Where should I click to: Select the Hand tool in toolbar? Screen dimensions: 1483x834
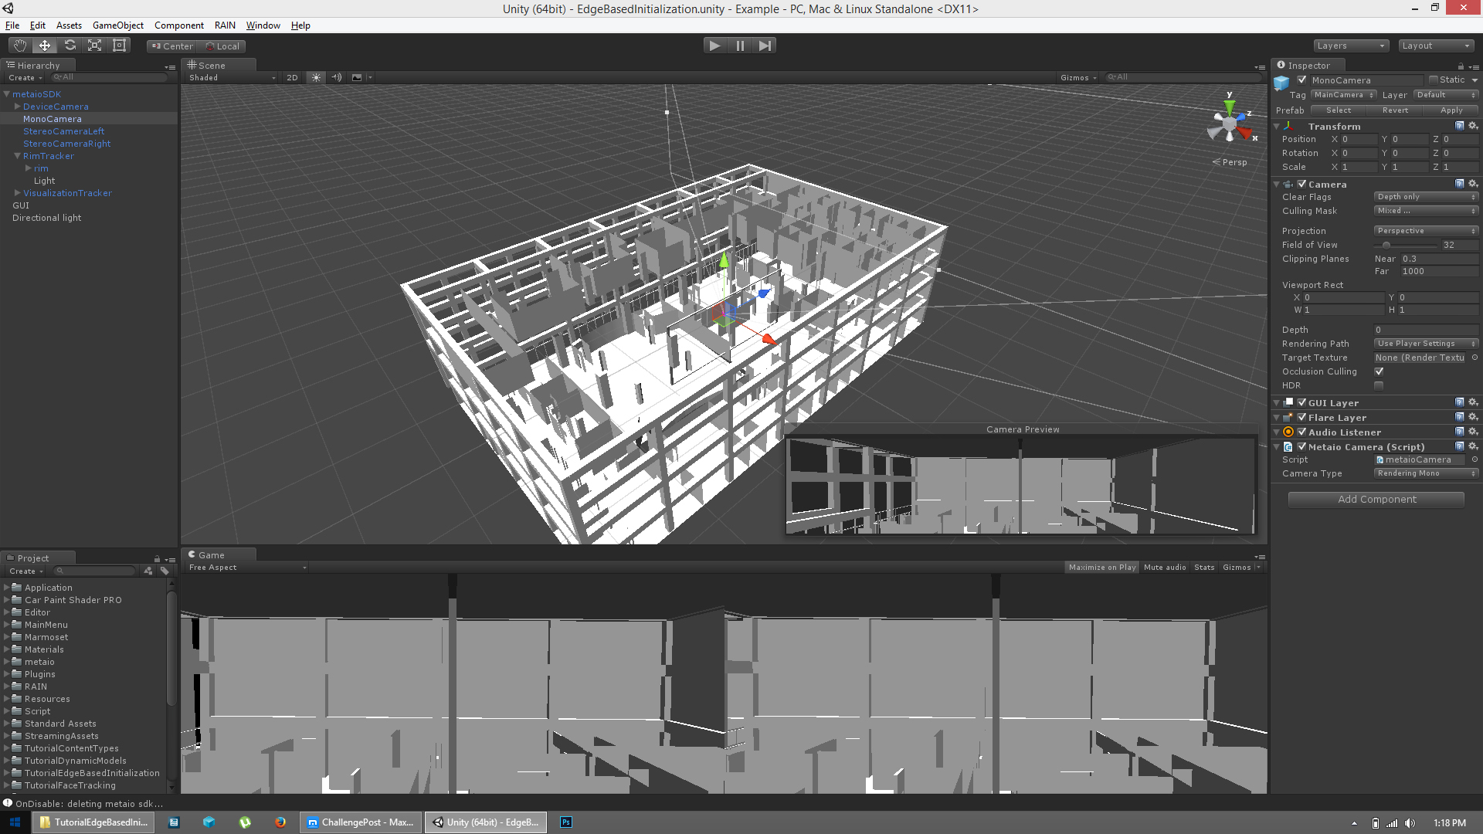pos(20,46)
